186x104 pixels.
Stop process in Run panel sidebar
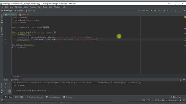tap(6, 88)
